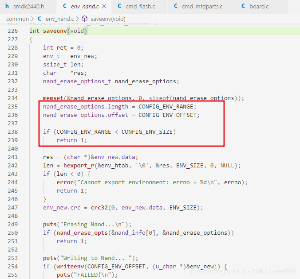Click the C icon on cmd_mtdparts.c tab
300x279 pixels.
[x=176, y=6]
